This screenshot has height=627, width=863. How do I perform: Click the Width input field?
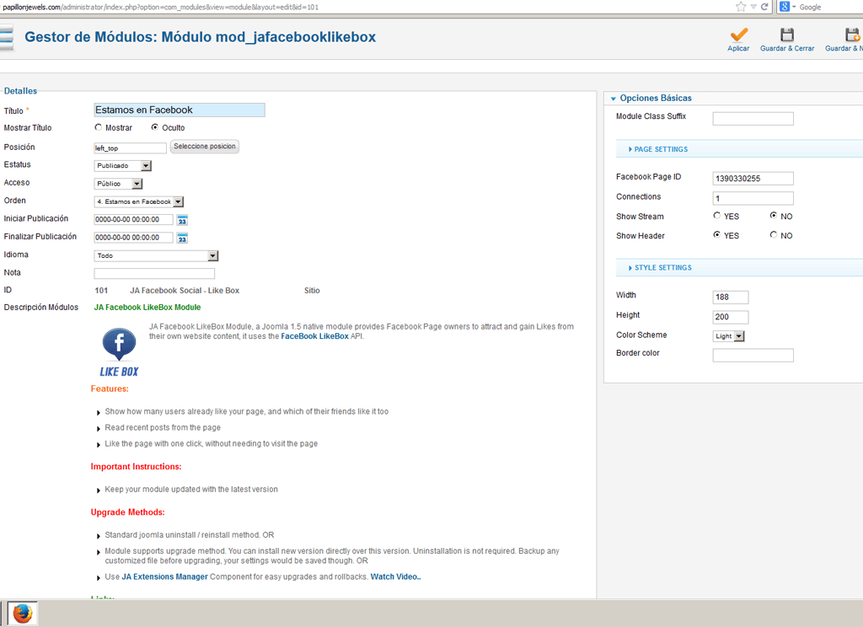coord(731,297)
